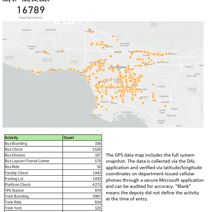
Task: Pin the map visual using the pin icon
Action: (x=57, y=22)
